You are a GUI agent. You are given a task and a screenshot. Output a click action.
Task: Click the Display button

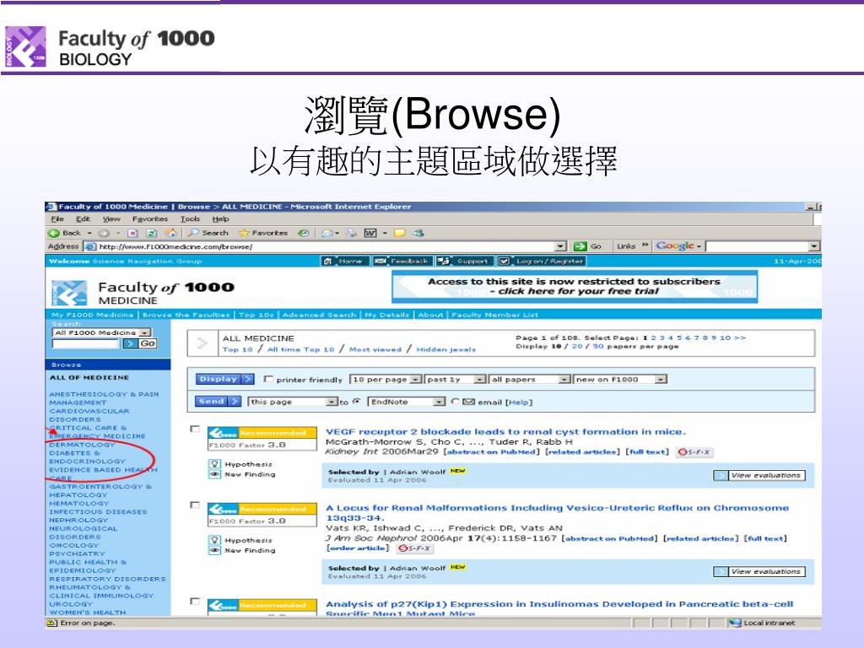point(224,379)
